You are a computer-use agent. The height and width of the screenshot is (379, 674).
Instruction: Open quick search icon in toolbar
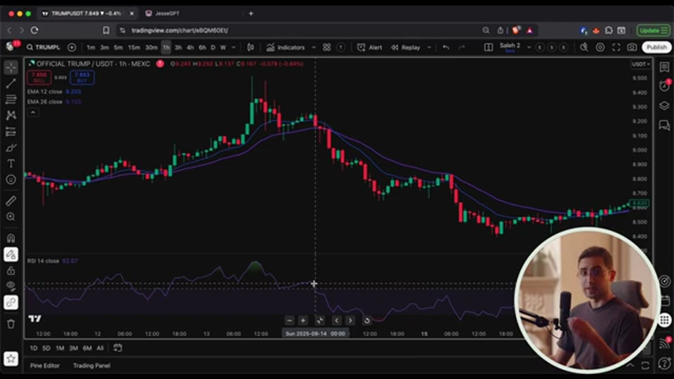click(x=583, y=47)
